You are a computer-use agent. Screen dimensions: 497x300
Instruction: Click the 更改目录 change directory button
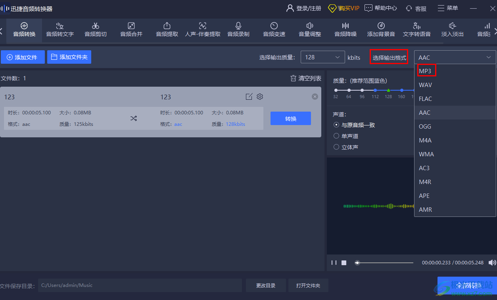pos(266,285)
